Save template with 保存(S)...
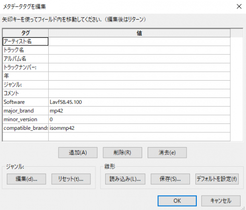This screenshot has height=210, width=246. 170,179
